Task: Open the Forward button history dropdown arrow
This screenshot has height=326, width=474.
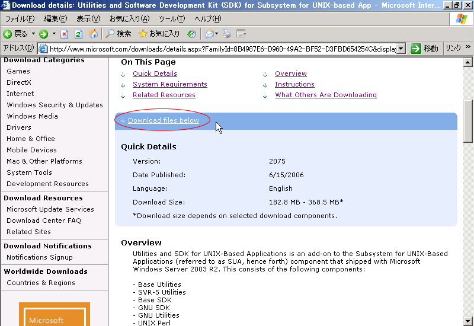Action: pos(54,34)
